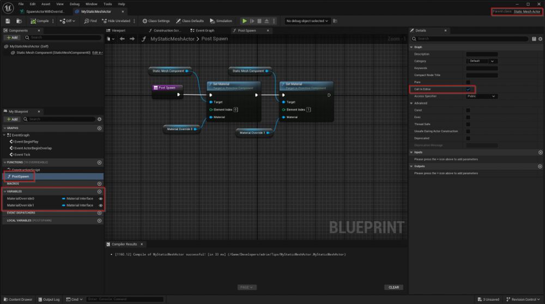545x304 pixels.
Task: Toggle the Const checkbox
Action: point(468,110)
